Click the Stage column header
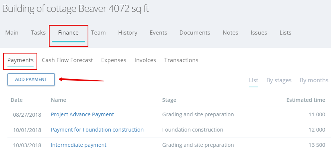331x152 pixels. [x=169, y=100]
